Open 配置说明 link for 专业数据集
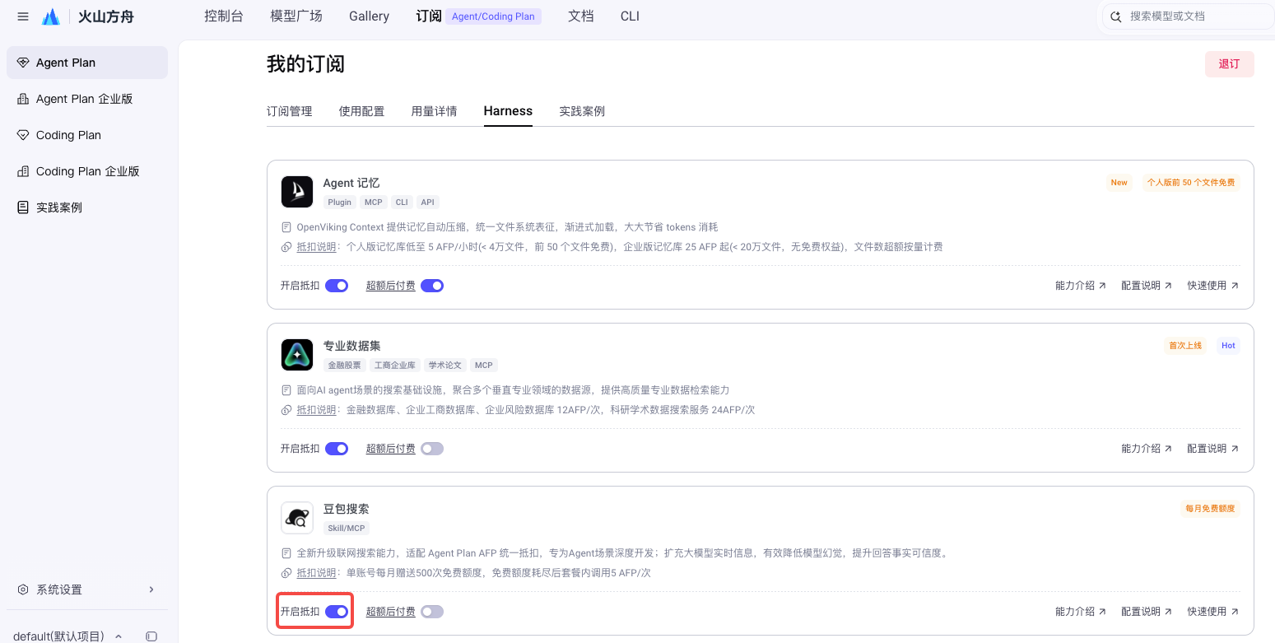The image size is (1275, 643). 1212,449
